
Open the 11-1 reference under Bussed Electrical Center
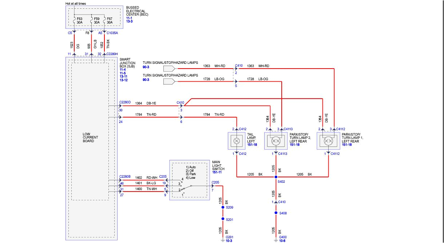129,18
